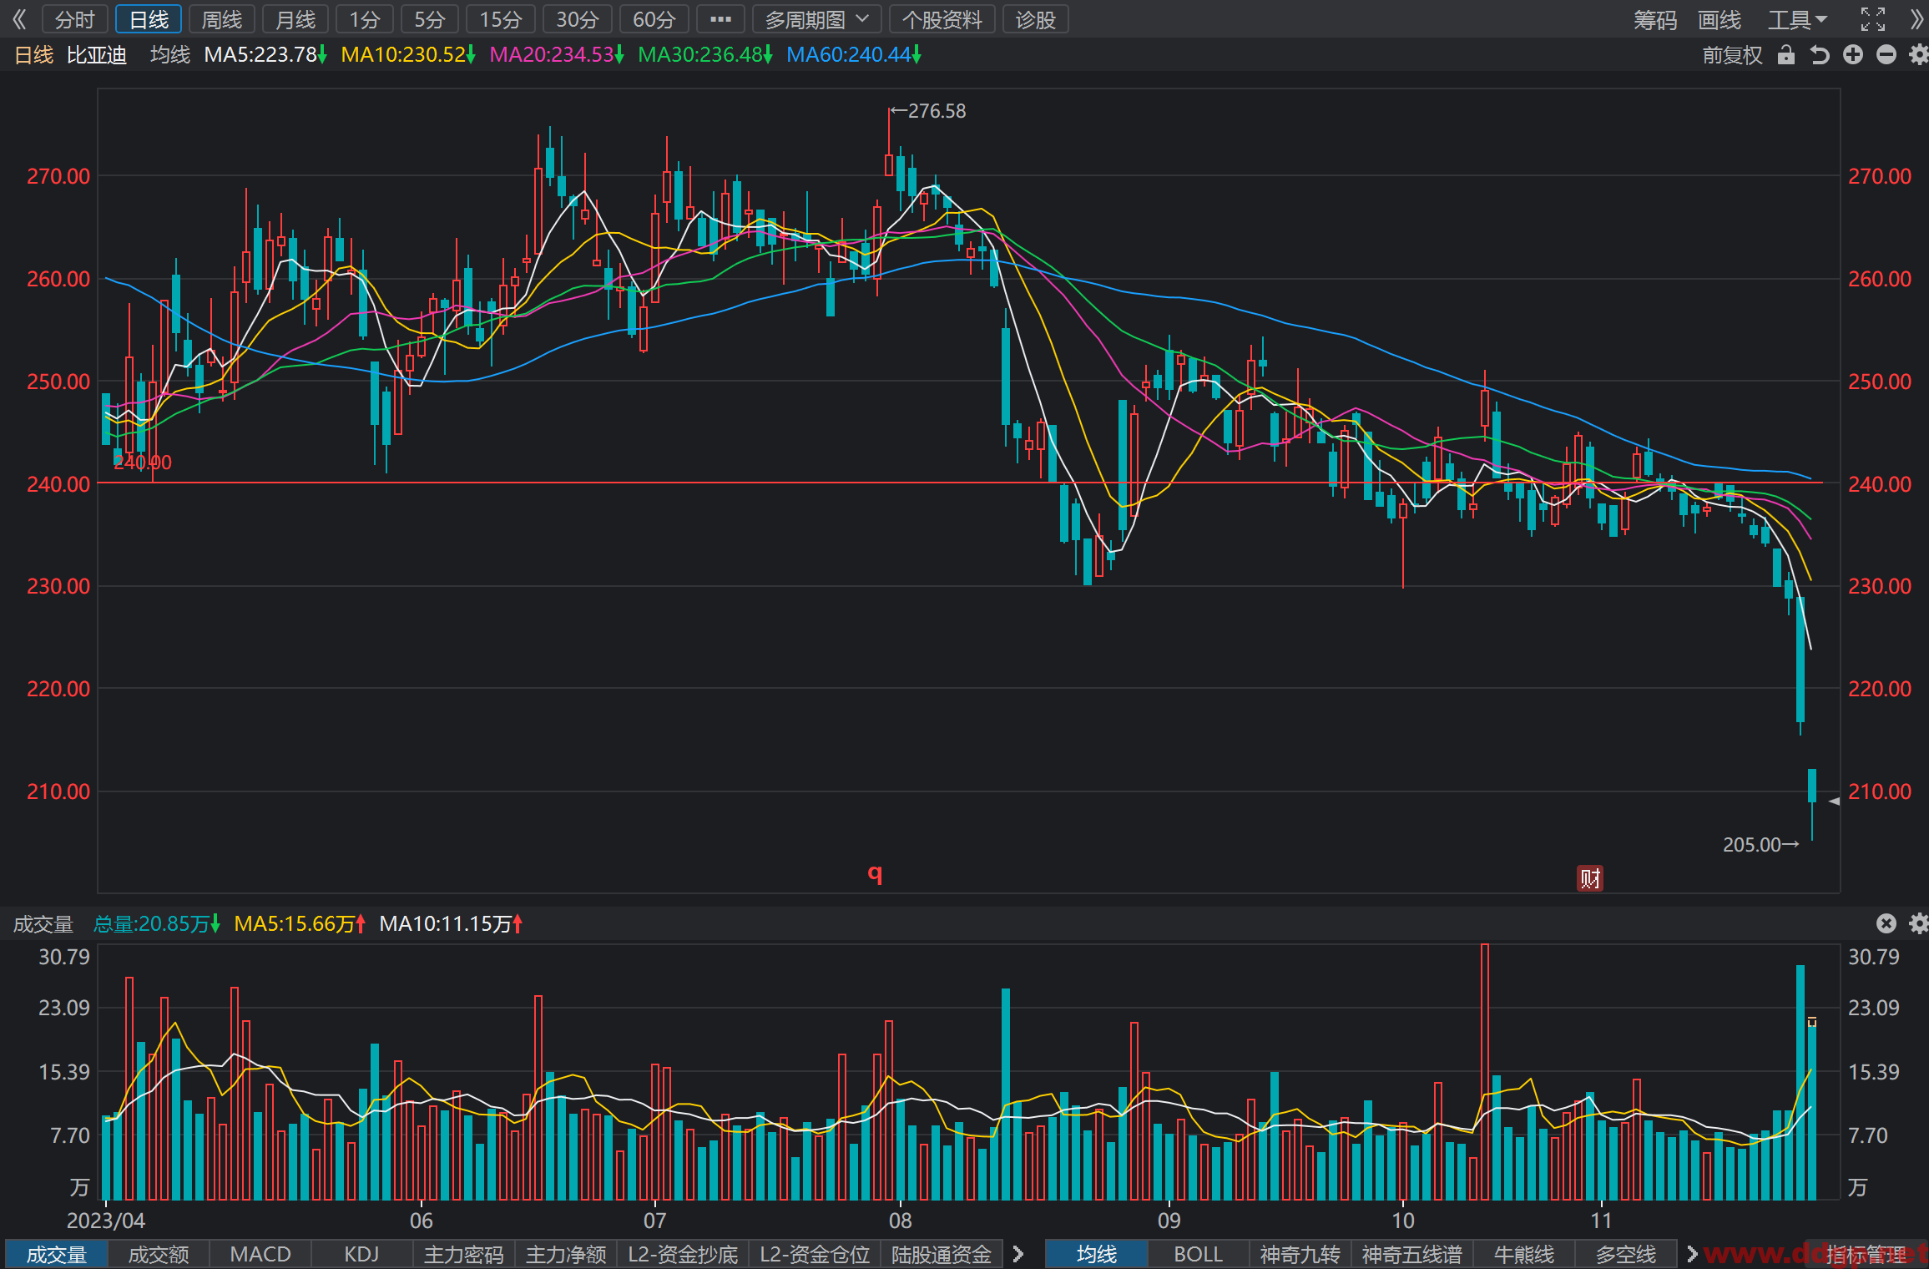Click the 诊股 diagnosis button
1929x1269 pixels.
pos(1036,19)
